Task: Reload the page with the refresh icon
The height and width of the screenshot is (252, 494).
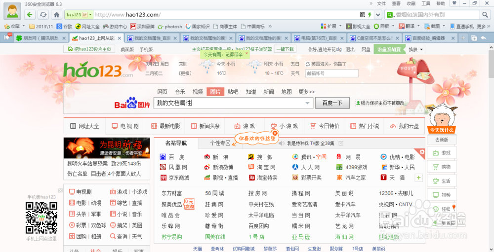Action: click(43, 14)
